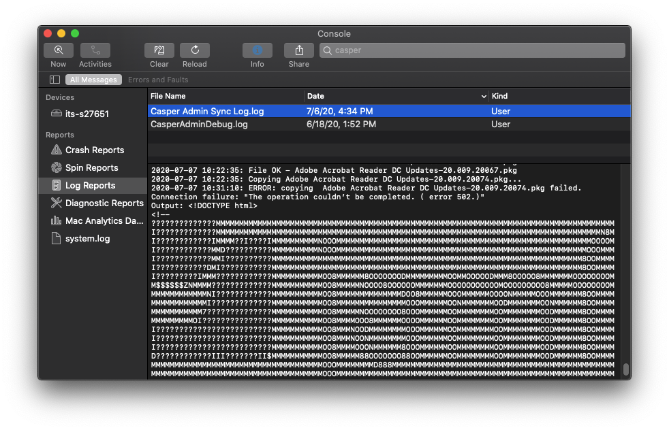Viewport: 669px width, 430px height.
Task: Click the casper search field
Action: click(472, 50)
